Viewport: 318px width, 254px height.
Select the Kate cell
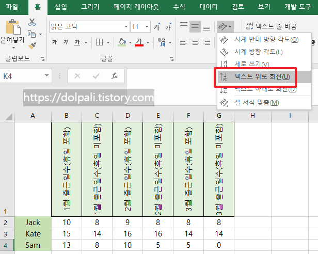click(33, 234)
